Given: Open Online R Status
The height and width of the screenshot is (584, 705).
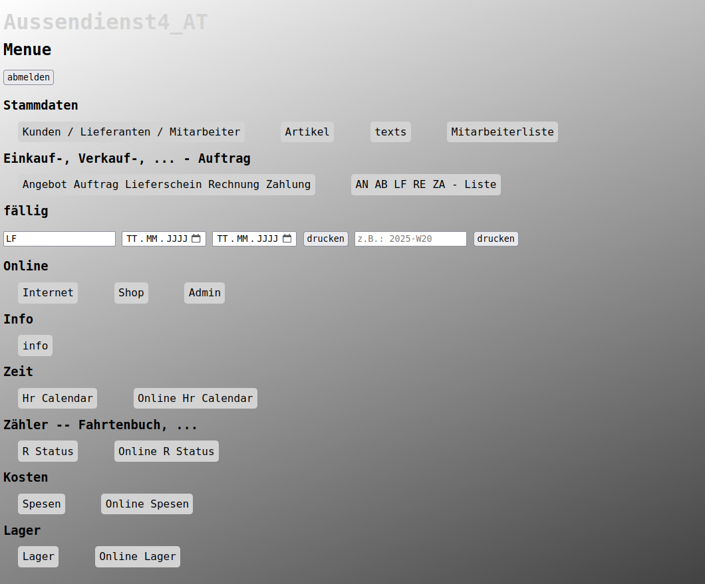Looking at the screenshot, I should tap(166, 452).
